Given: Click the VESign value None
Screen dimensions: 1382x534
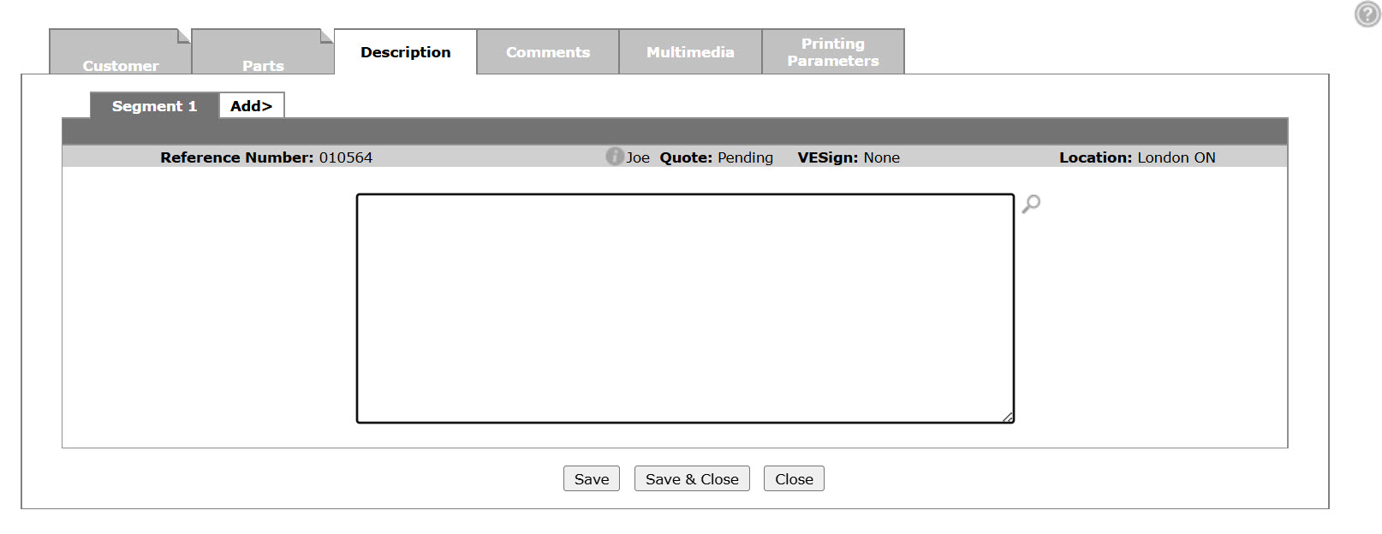Looking at the screenshot, I should 881,157.
